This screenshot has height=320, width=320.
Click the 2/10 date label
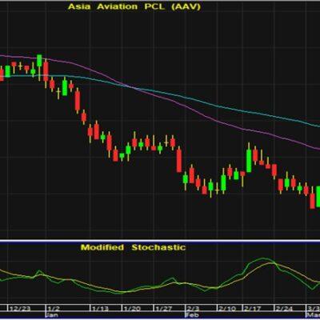(x=227, y=309)
